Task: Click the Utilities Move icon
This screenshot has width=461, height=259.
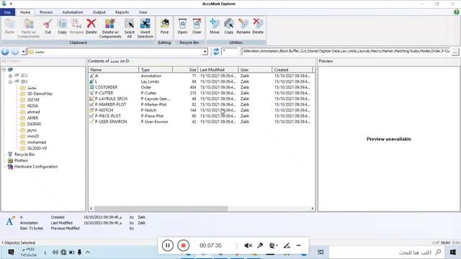Action: click(215, 24)
